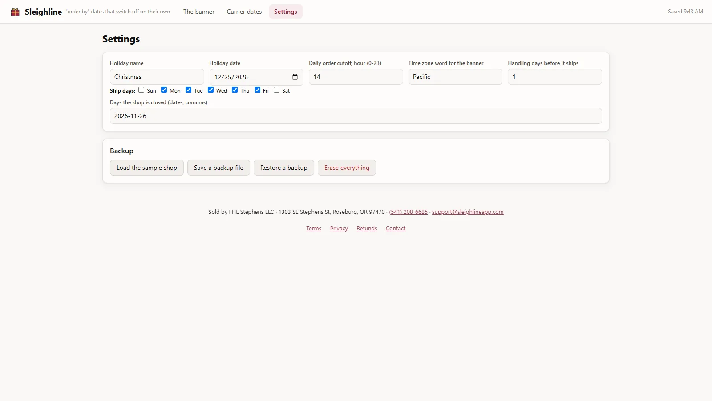The height and width of the screenshot is (401, 712).
Task: Uncheck the Mon ship day
Action: coord(164,90)
